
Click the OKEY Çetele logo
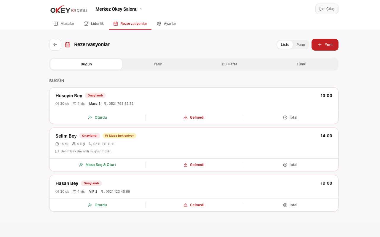point(69,10)
